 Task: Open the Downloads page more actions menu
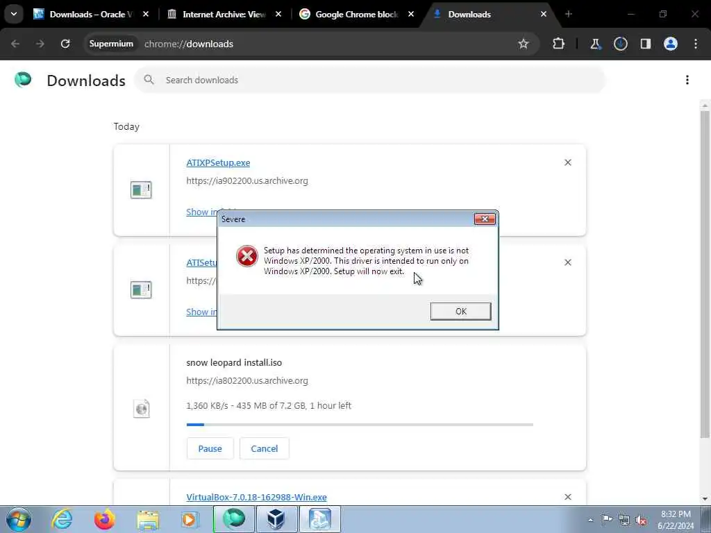(x=687, y=80)
